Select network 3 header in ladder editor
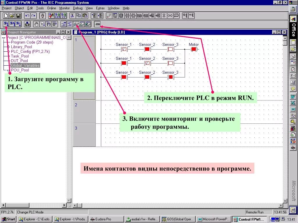Screen dimensions: 298x223 (x=84, y=135)
